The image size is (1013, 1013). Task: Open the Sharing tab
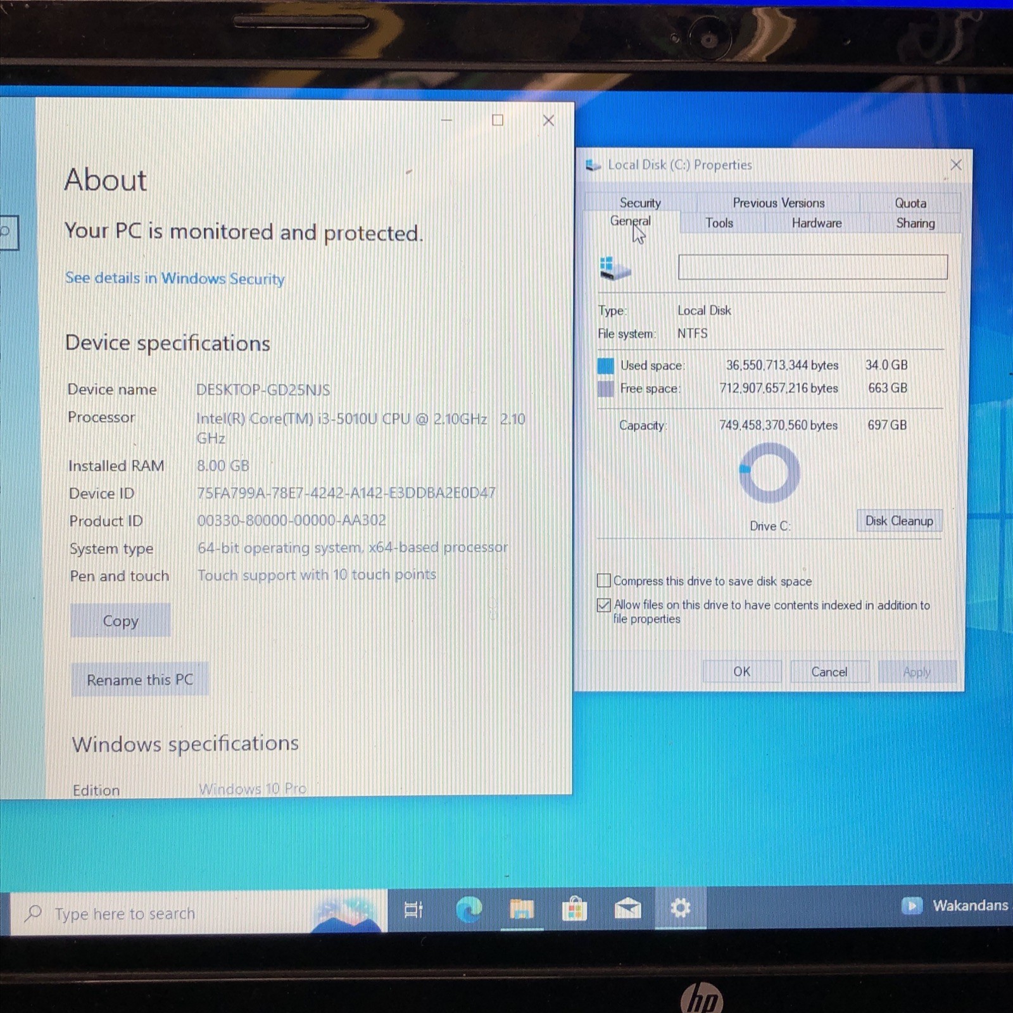click(x=915, y=223)
